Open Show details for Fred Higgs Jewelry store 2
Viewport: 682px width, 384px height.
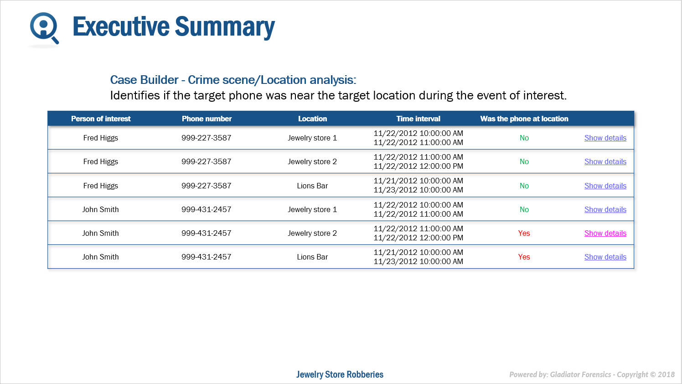(605, 161)
